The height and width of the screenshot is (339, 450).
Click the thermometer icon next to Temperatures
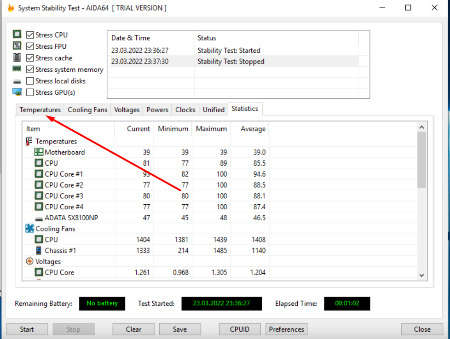pos(29,141)
